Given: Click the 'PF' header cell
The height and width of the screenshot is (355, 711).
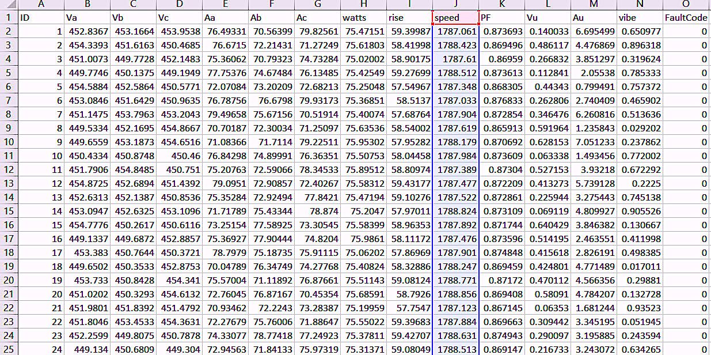Looking at the screenshot, I should point(501,18).
